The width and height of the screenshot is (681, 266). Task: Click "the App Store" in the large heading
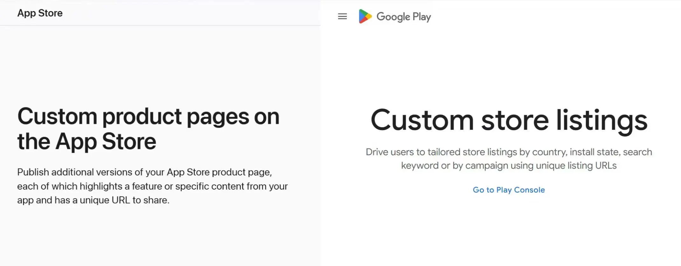[87, 141]
